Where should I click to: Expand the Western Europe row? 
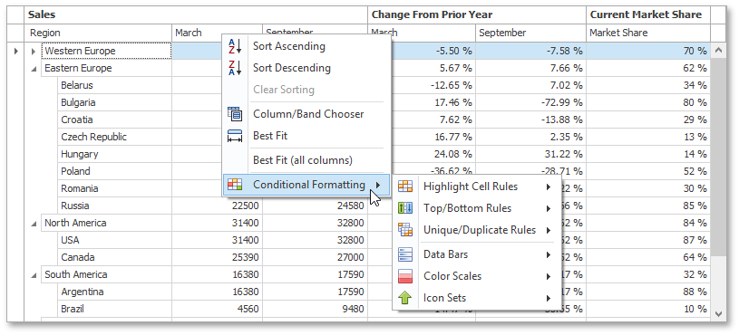33,52
